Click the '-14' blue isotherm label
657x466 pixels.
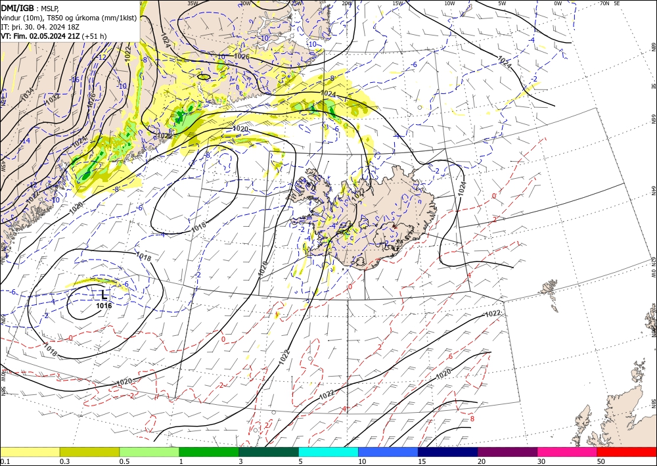click(26, 141)
